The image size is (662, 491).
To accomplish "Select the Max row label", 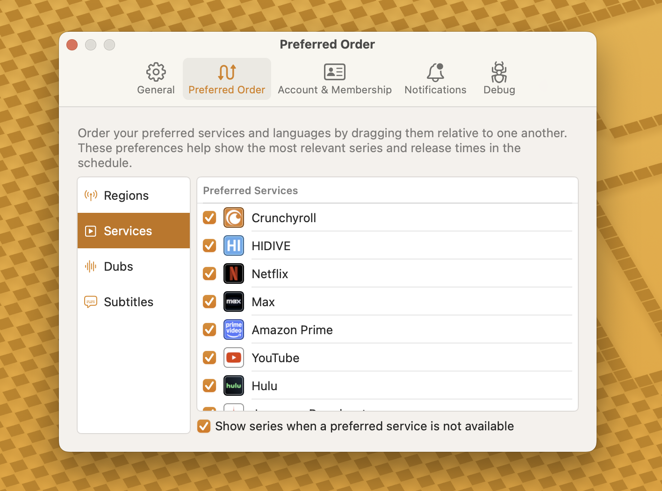I will [x=263, y=302].
